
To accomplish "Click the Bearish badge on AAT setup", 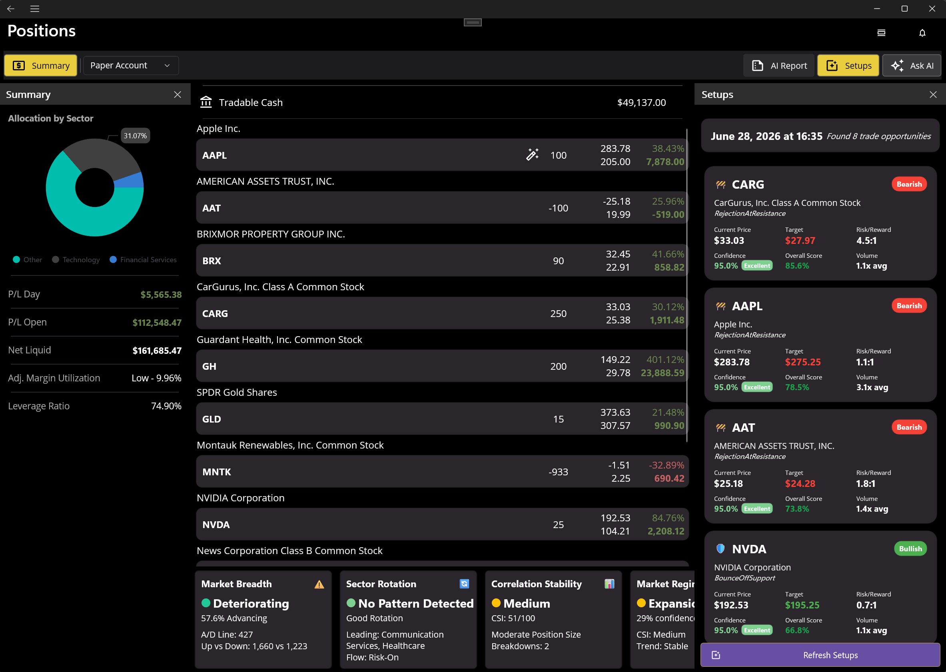I will pyautogui.click(x=909, y=427).
